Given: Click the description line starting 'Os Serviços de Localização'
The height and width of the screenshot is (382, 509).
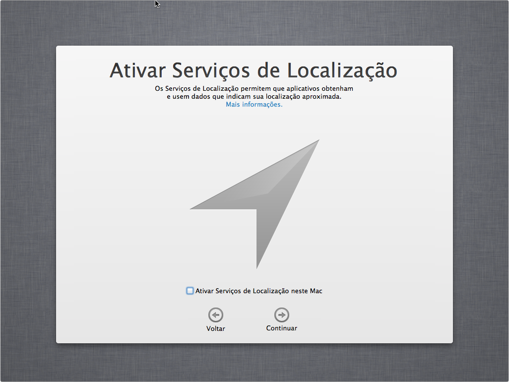Looking at the screenshot, I should pyautogui.click(x=254, y=88).
